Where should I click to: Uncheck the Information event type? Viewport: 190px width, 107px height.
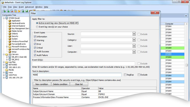[35, 37]
